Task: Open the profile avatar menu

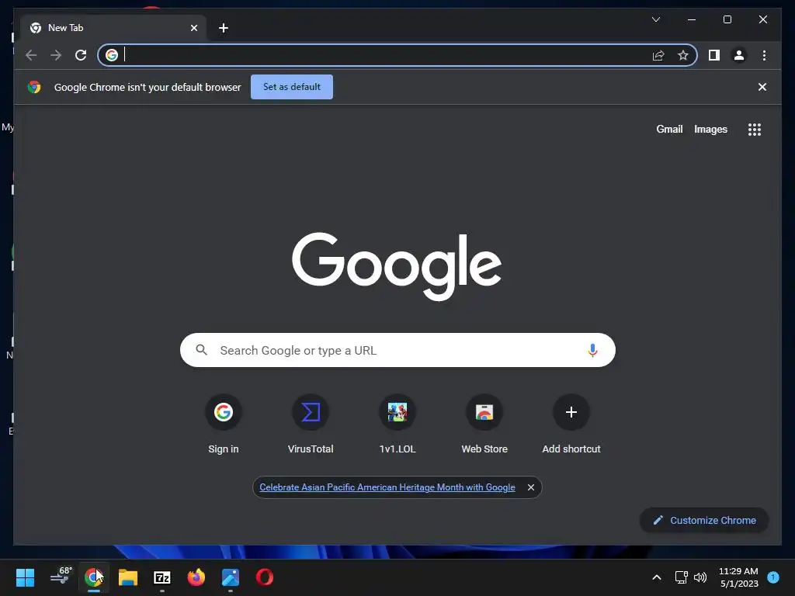Action: pos(739,55)
